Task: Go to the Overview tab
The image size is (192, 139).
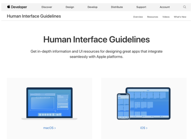Action: tap(138, 17)
